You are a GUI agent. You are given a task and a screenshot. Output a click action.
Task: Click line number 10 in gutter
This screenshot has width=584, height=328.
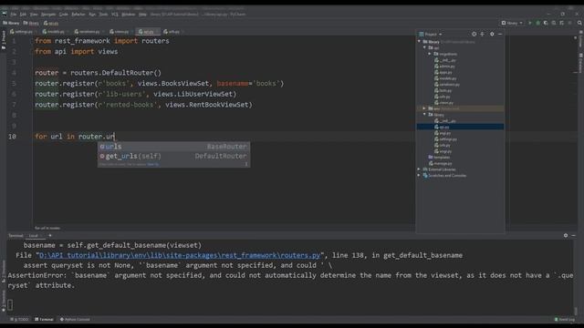[x=12, y=137]
